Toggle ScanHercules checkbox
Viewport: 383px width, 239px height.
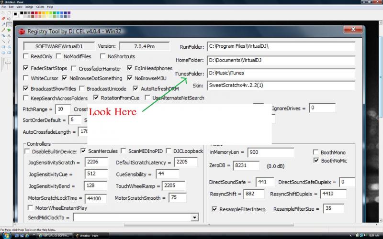pos(83,151)
